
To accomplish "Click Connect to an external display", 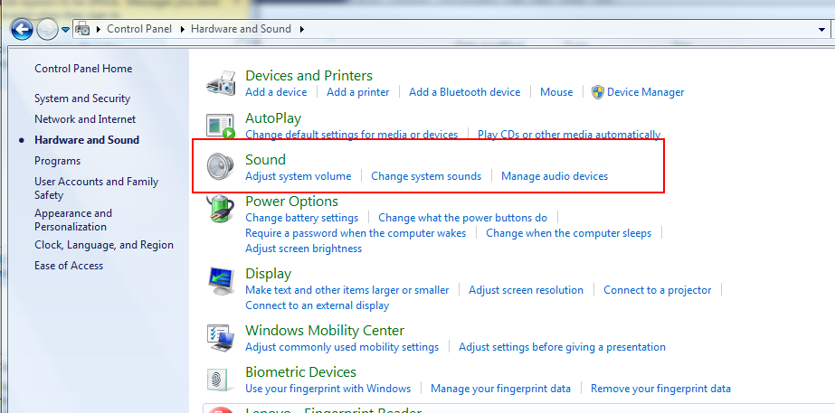I will pos(317,305).
